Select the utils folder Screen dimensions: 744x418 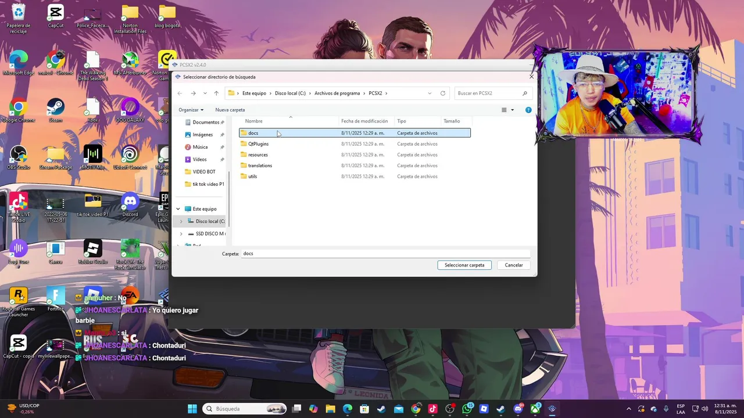pyautogui.click(x=355, y=176)
